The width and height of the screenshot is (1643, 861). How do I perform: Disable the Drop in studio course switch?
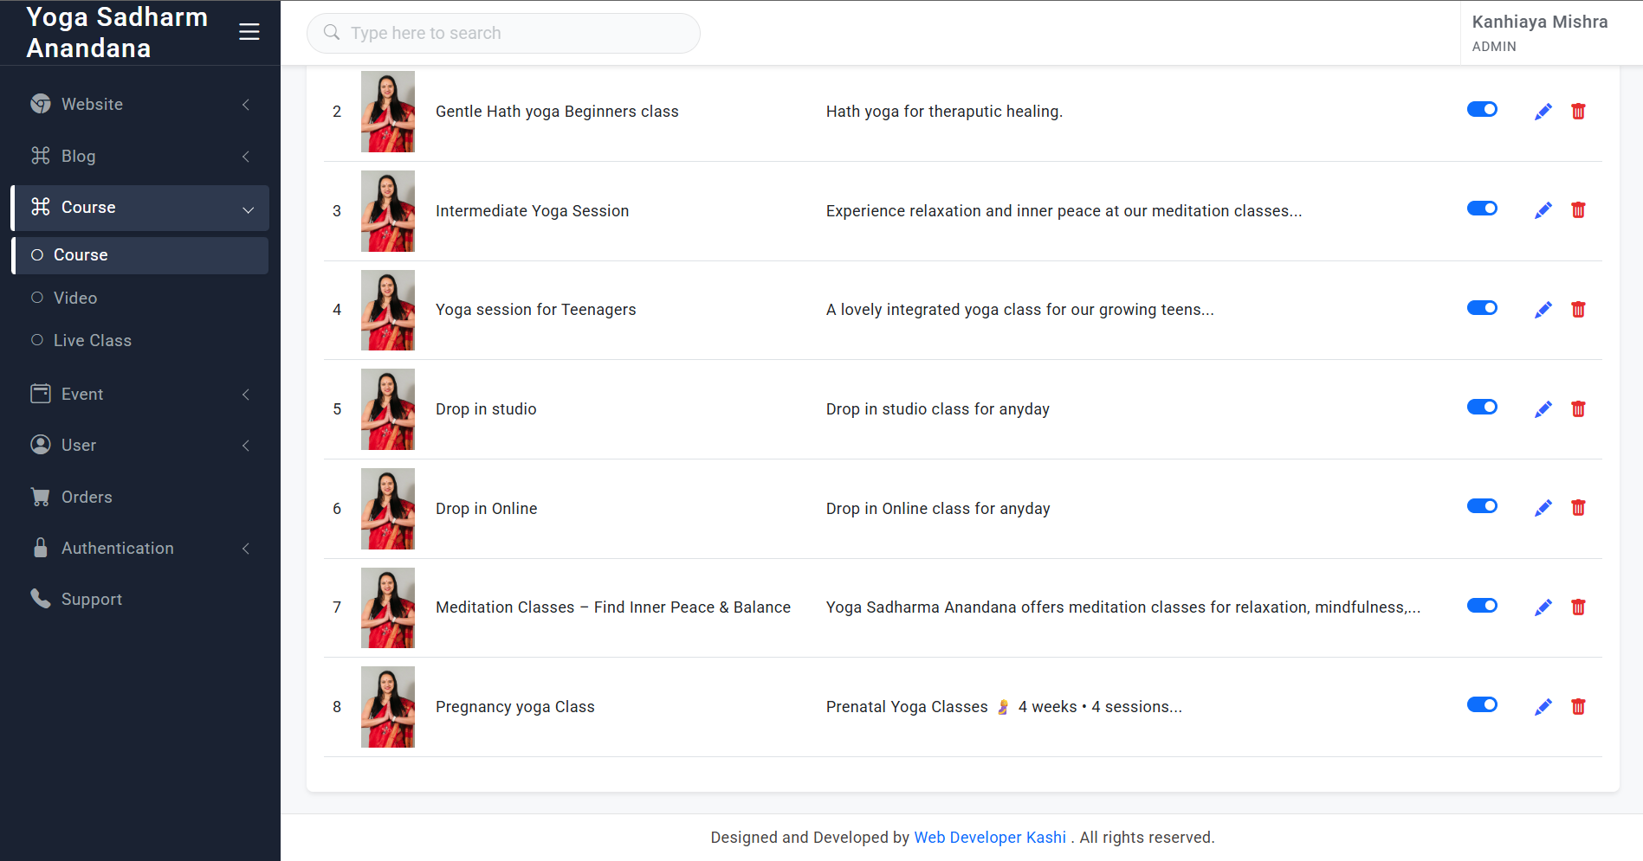[x=1482, y=407]
